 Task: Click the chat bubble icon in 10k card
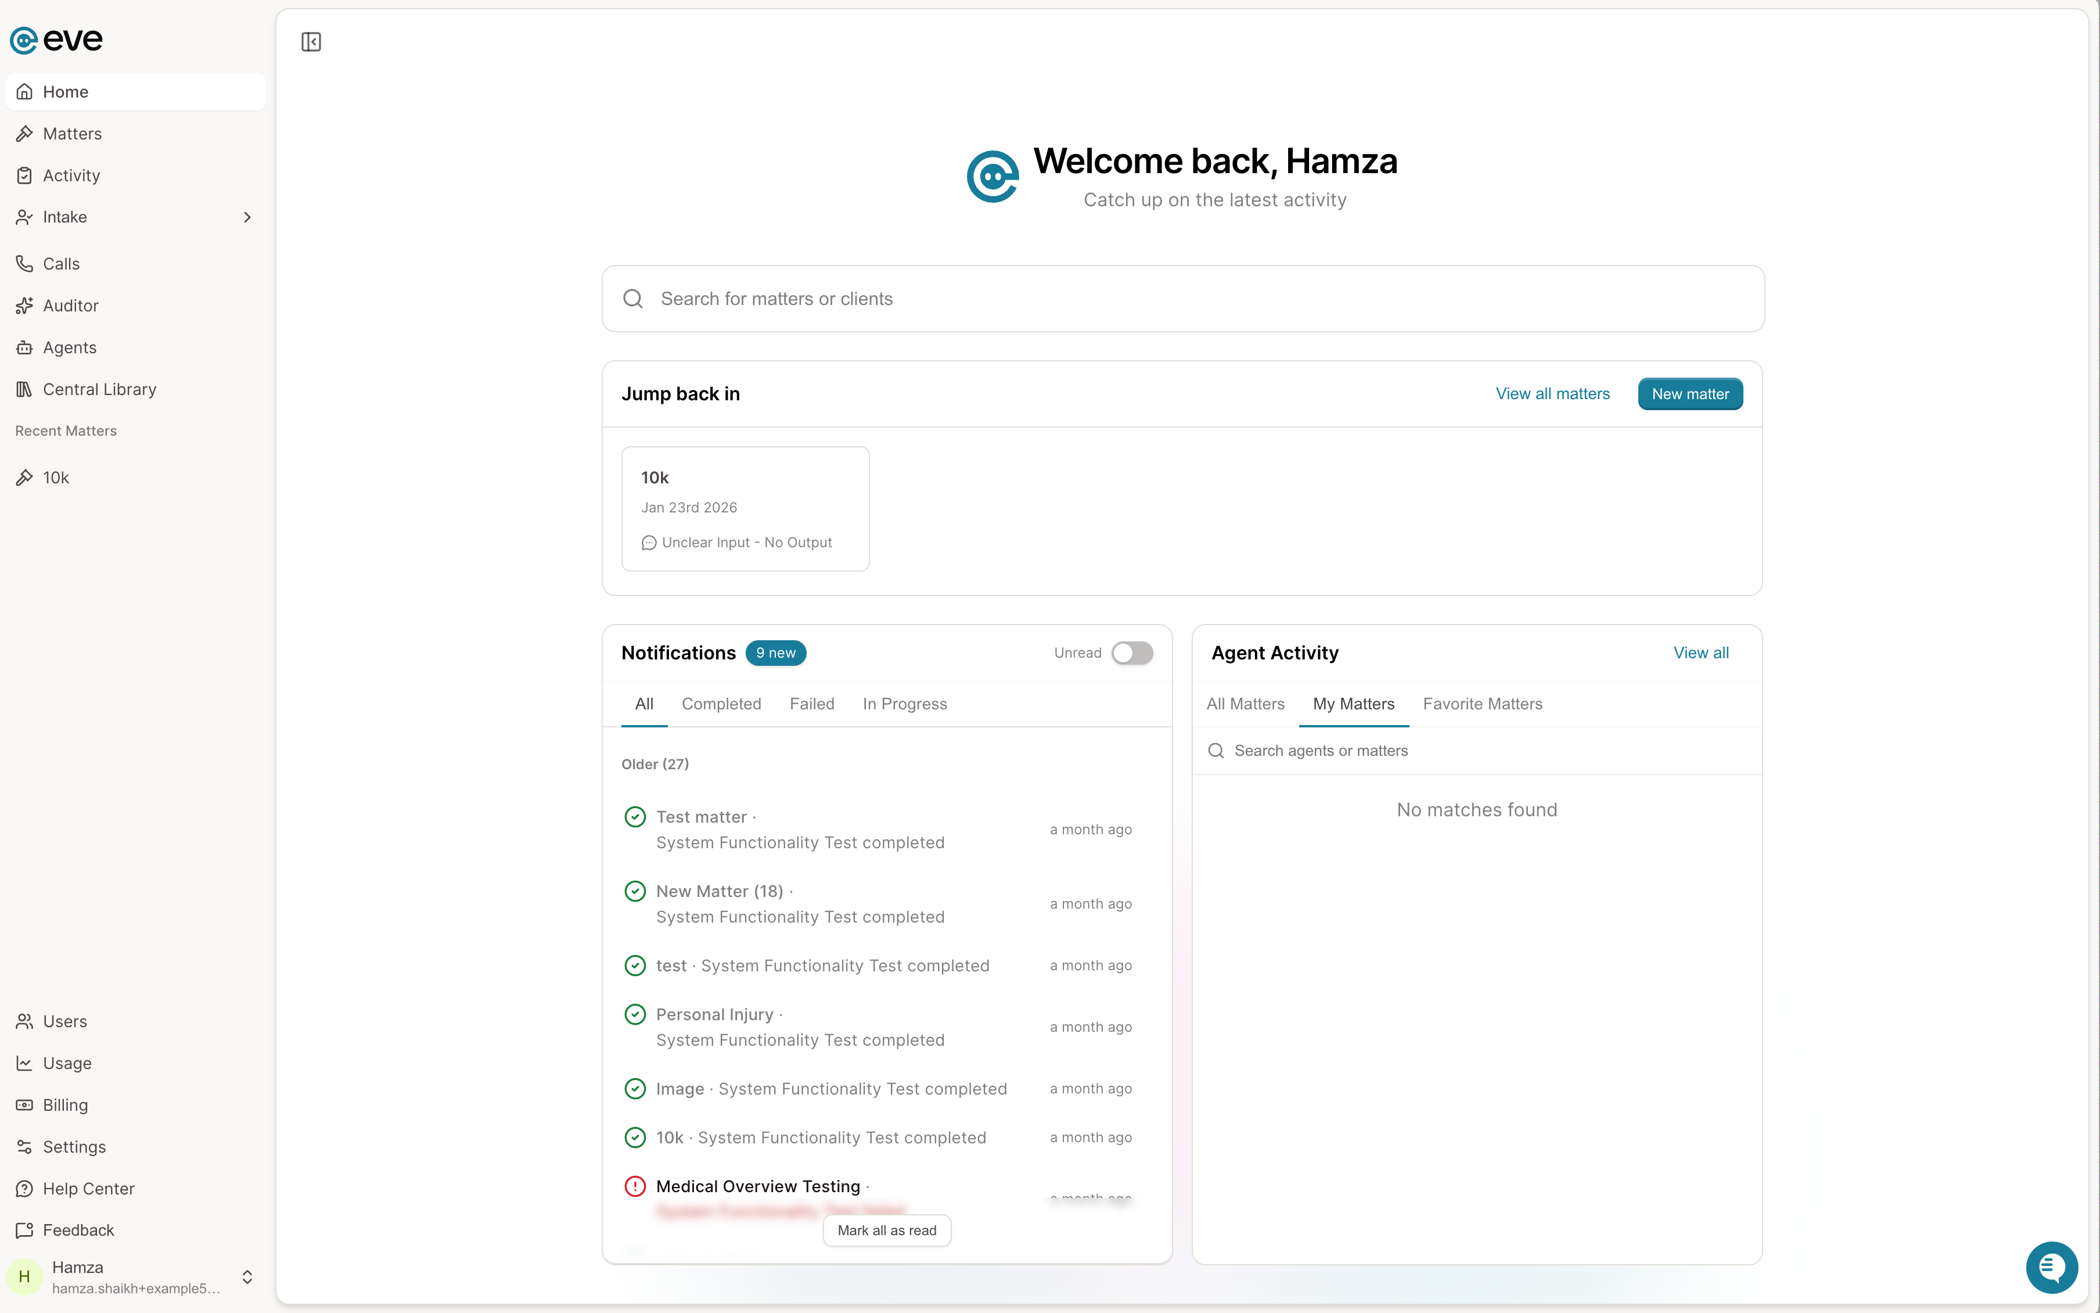[x=649, y=543]
